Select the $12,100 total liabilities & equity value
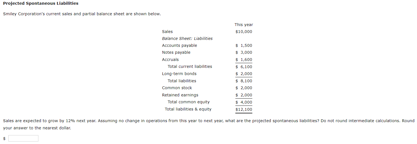The height and width of the screenshot is (144, 417). 244,109
